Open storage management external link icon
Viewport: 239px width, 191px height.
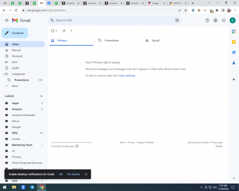point(77,146)
